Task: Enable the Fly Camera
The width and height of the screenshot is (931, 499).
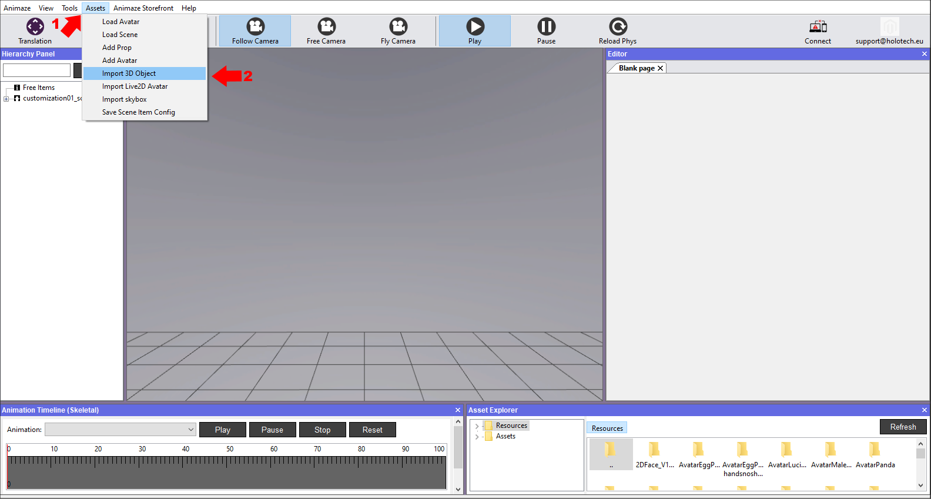Action: point(398,27)
